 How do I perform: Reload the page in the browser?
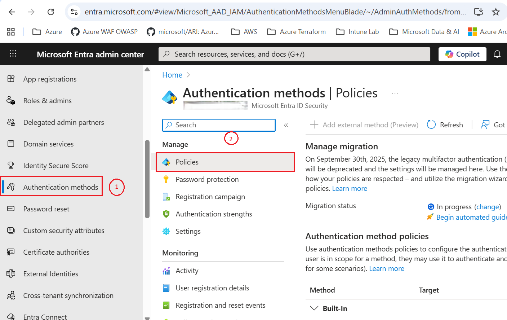51,12
